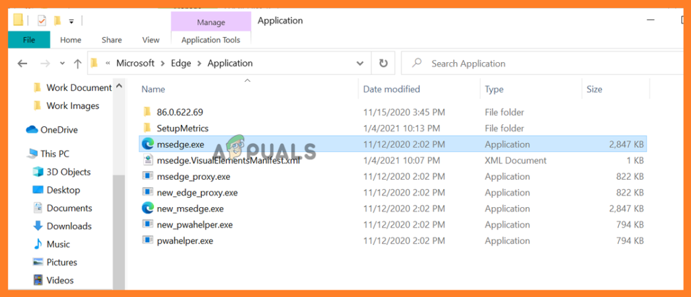Click the Work Document folder icon
691x297 pixels.
tap(38, 88)
